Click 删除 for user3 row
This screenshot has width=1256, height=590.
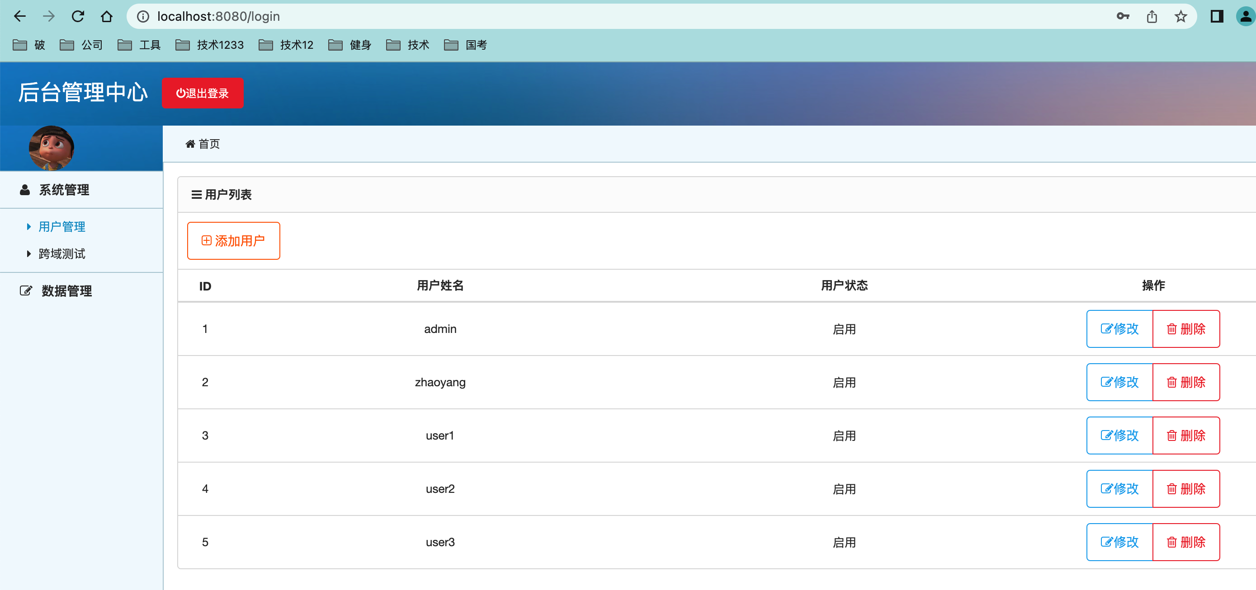tap(1186, 542)
